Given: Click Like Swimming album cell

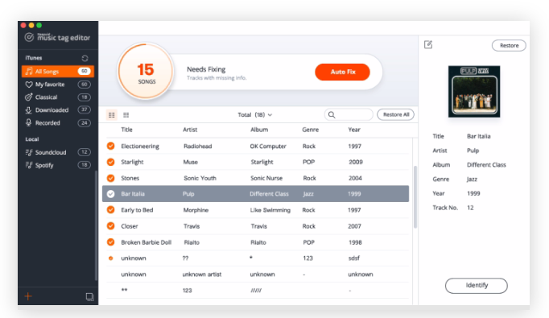Looking at the screenshot, I should 270,210.
